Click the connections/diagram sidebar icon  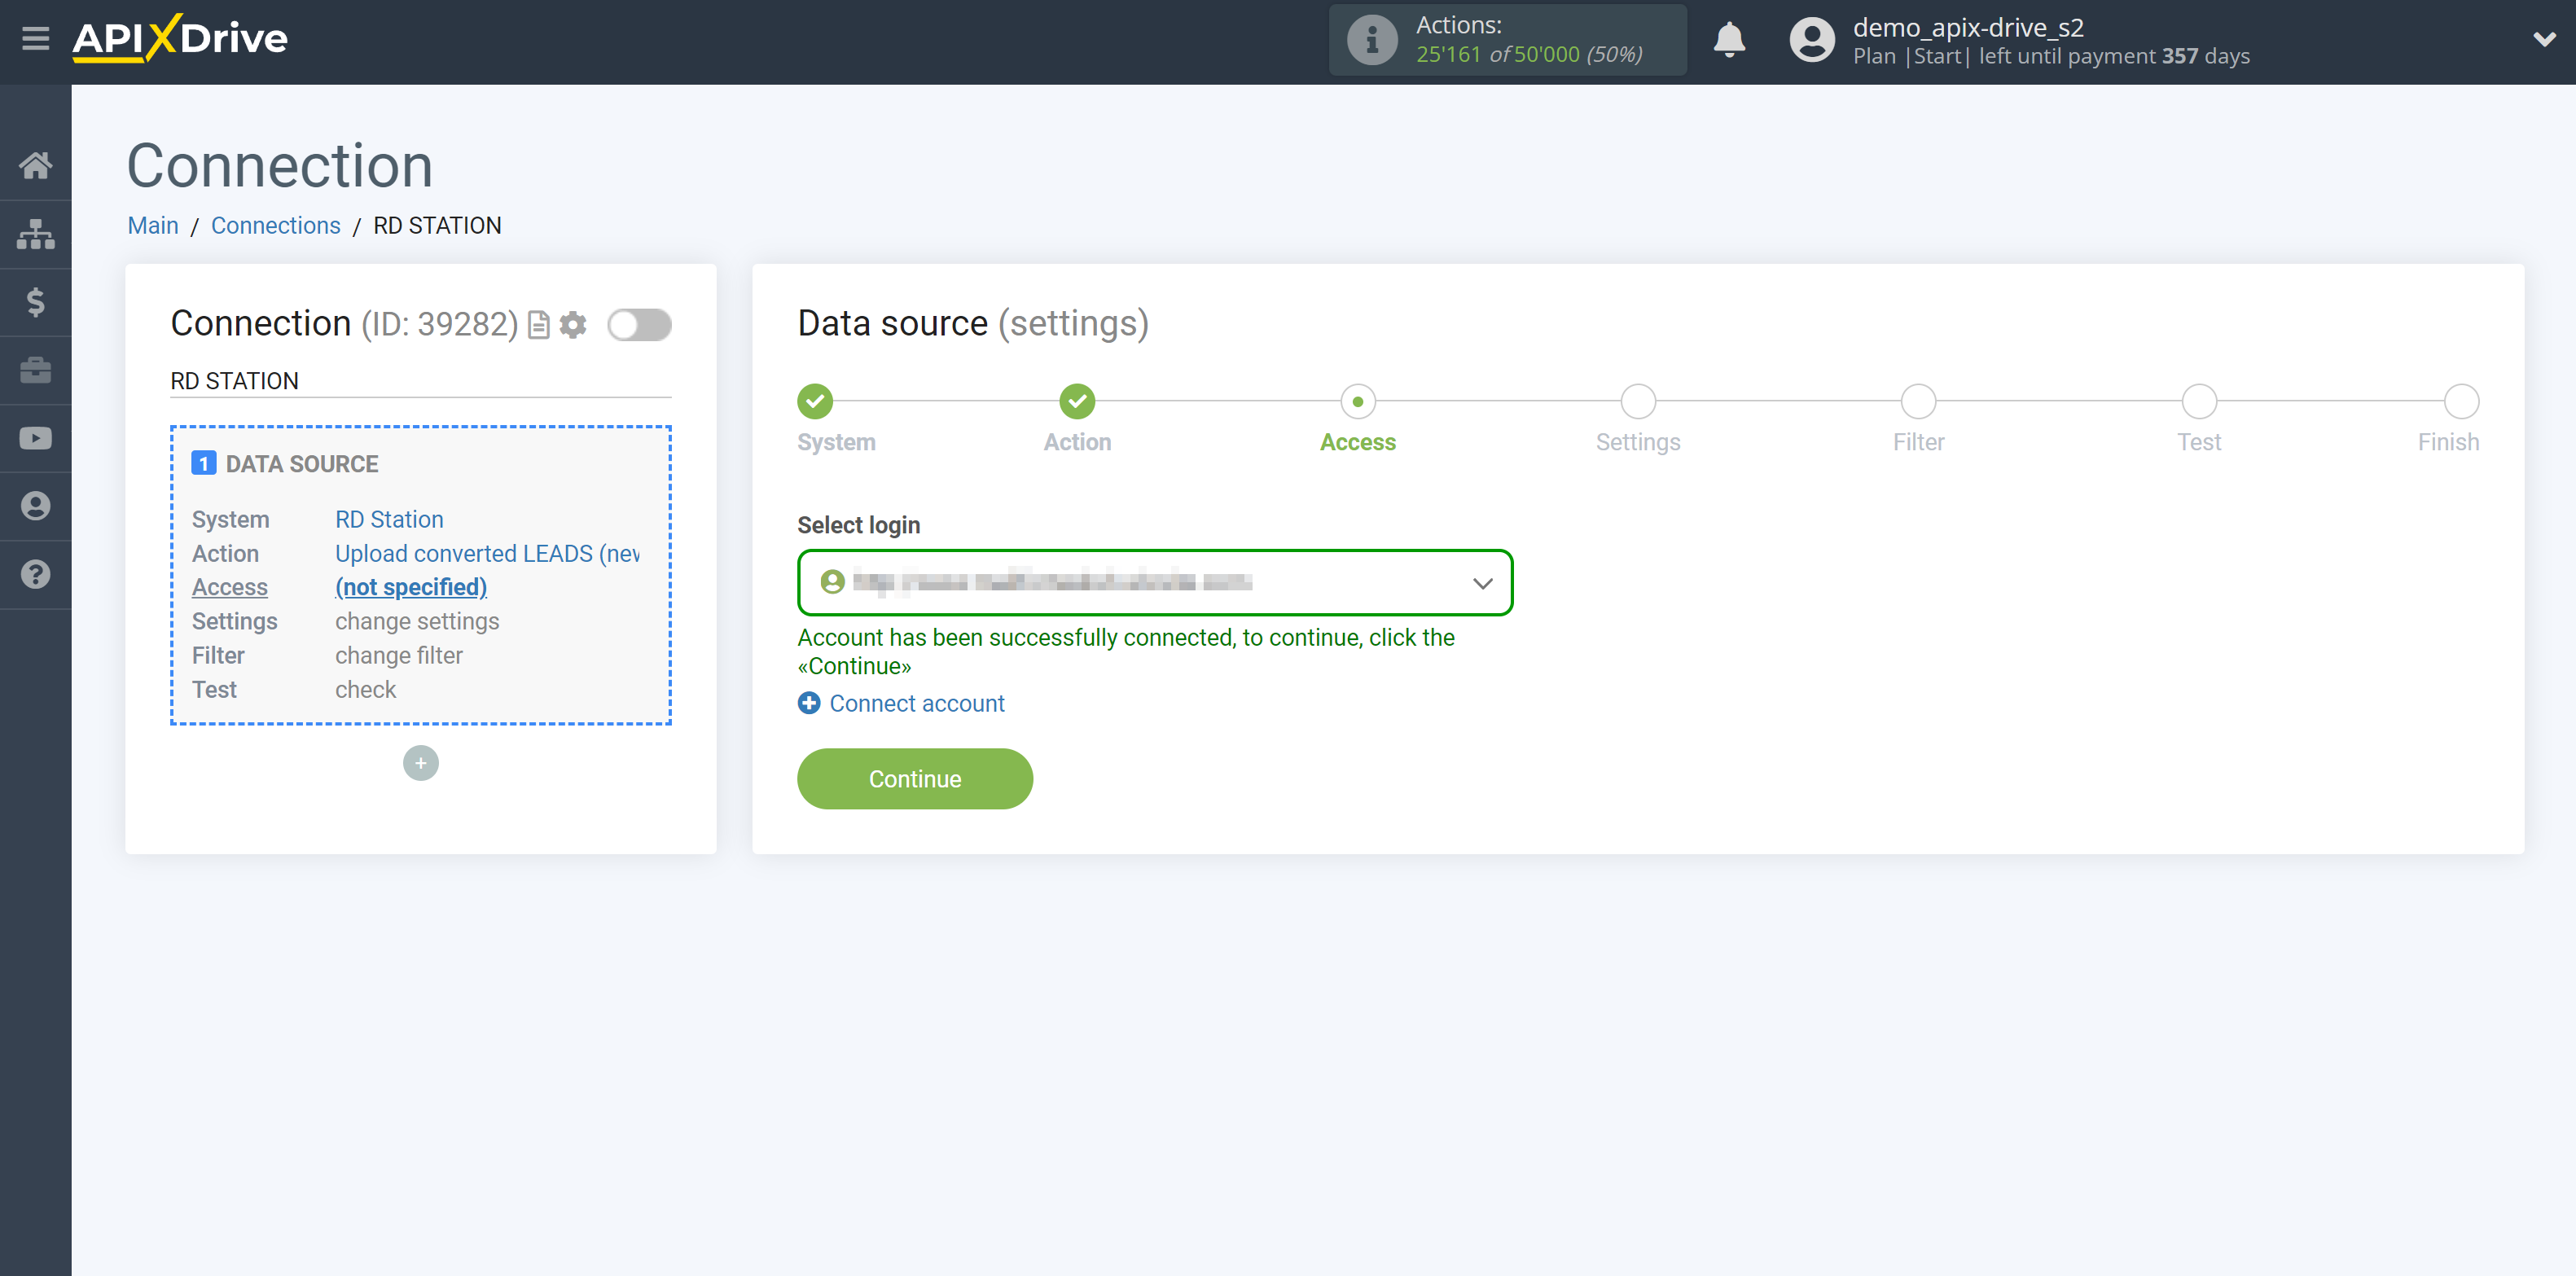coord(36,233)
